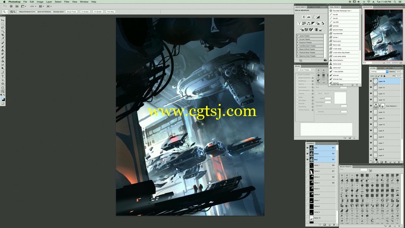Add a Levels adjustment
The image size is (405, 228).
[309, 17]
